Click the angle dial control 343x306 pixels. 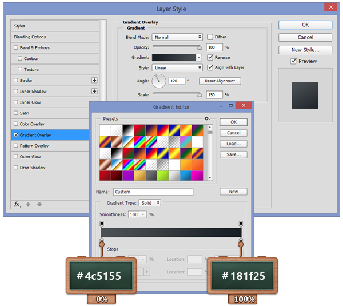159,81
